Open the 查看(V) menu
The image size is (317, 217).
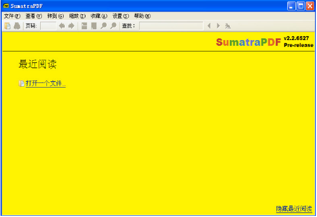click(x=34, y=16)
